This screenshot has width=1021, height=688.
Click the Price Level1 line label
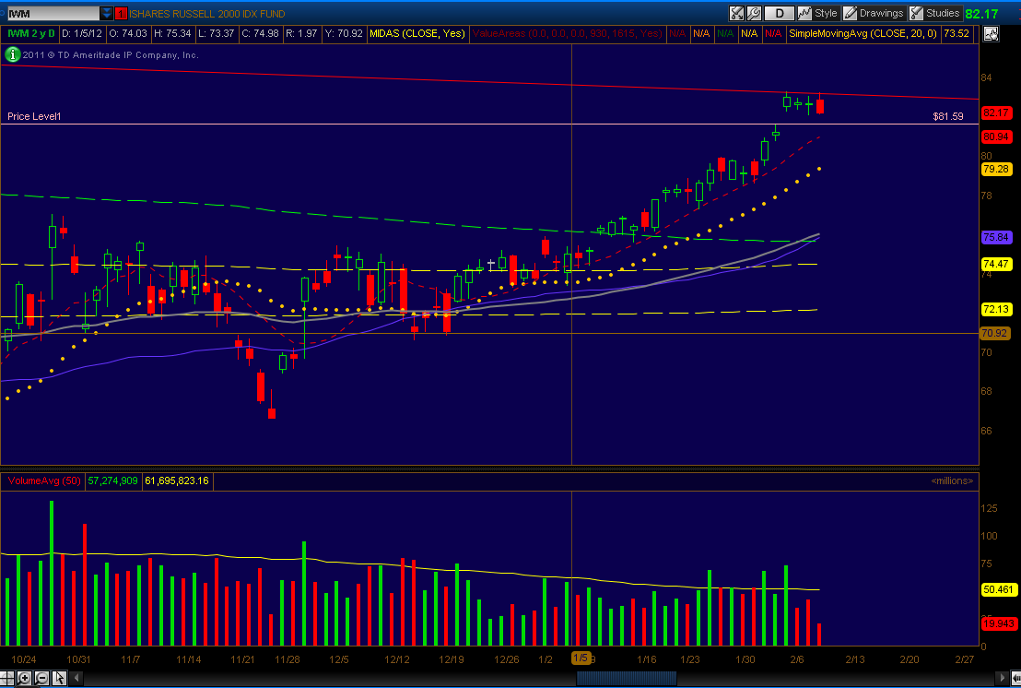pos(34,116)
